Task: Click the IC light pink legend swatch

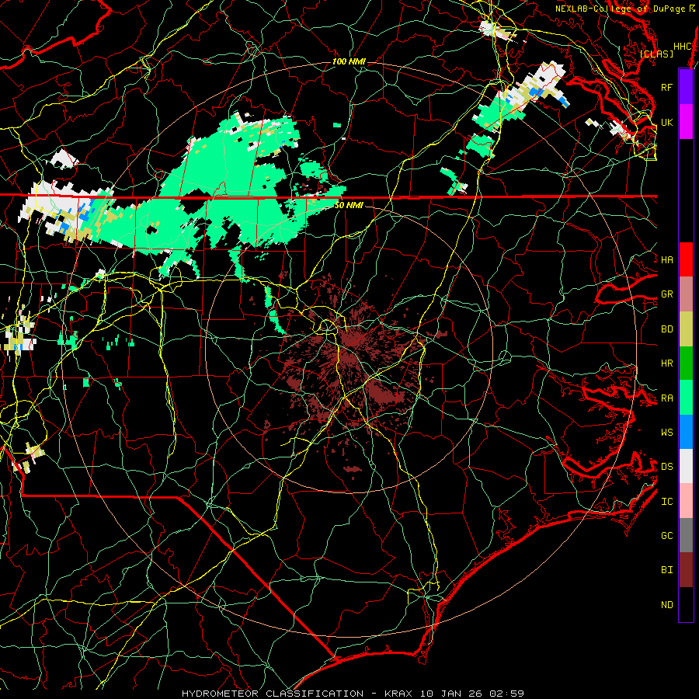Action: [686, 501]
